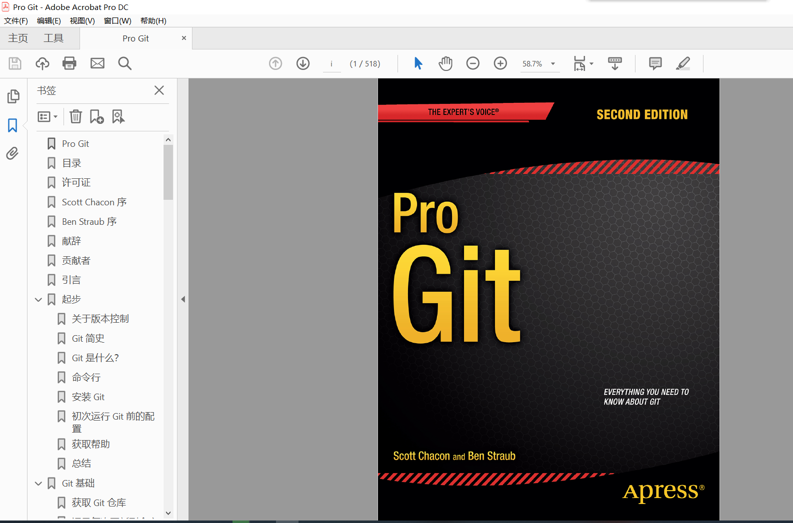Screen dimensions: 793x523
Task: Choose the selection arrow tool
Action: point(418,63)
